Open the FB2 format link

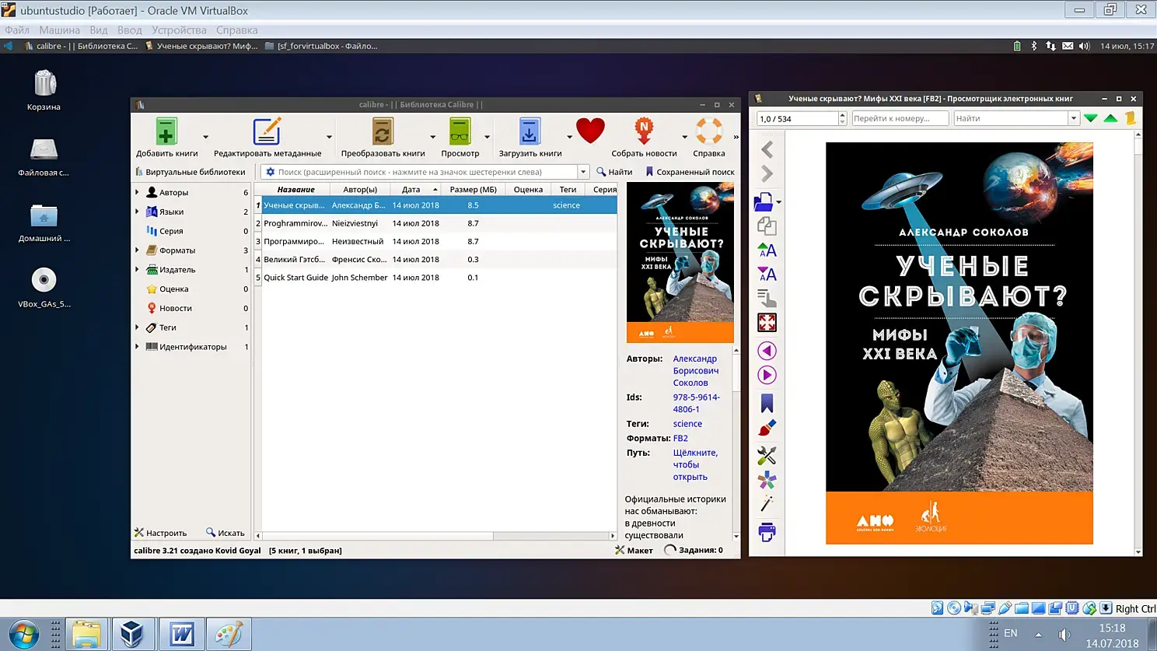pos(680,439)
